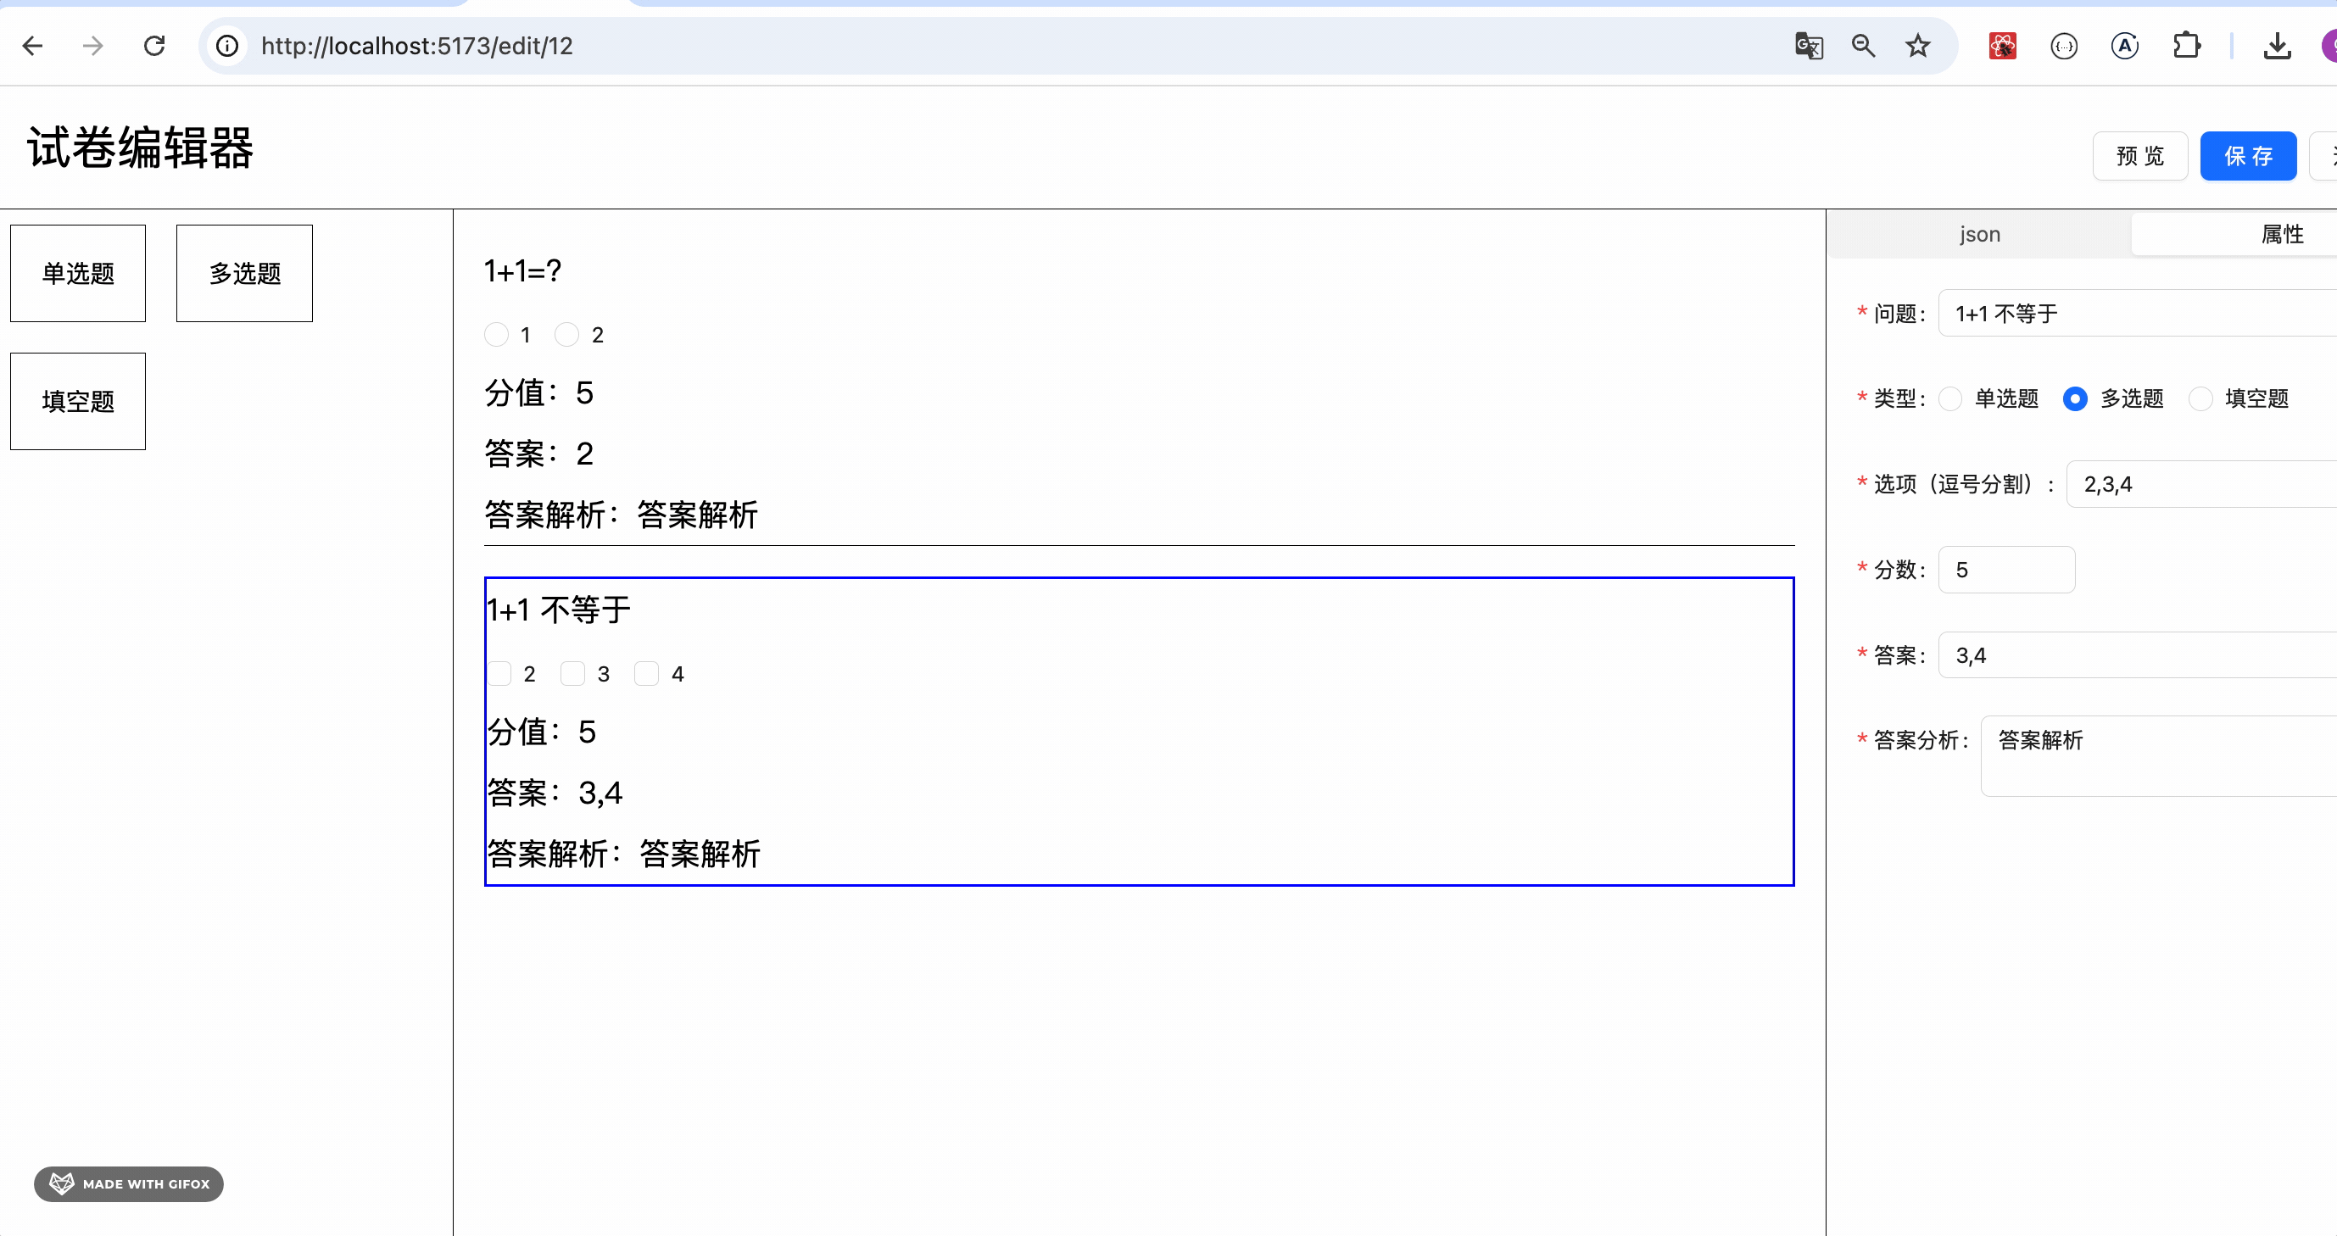Click the 保存 save button

[2247, 156]
